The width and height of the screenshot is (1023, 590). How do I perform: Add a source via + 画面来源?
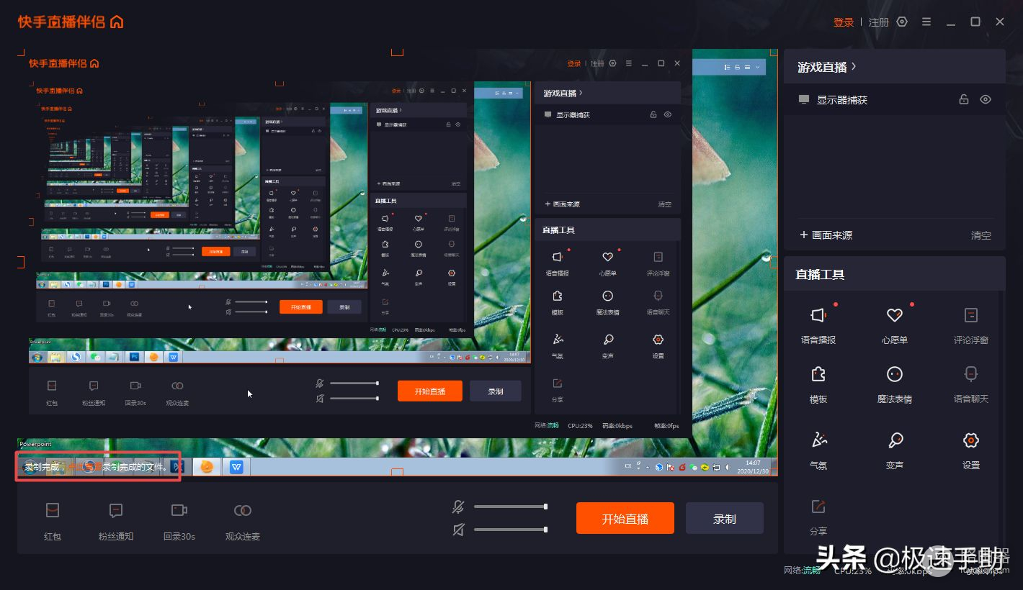[826, 235]
